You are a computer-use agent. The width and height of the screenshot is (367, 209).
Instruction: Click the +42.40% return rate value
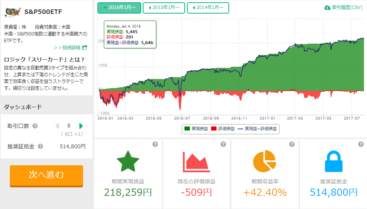pos(265,192)
